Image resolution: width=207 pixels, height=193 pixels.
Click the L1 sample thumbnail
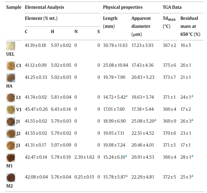click(x=11, y=97)
